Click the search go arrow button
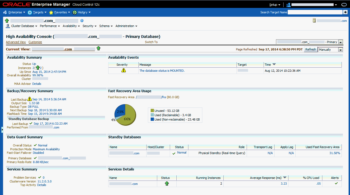This screenshot has height=195, width=350. [345, 12]
